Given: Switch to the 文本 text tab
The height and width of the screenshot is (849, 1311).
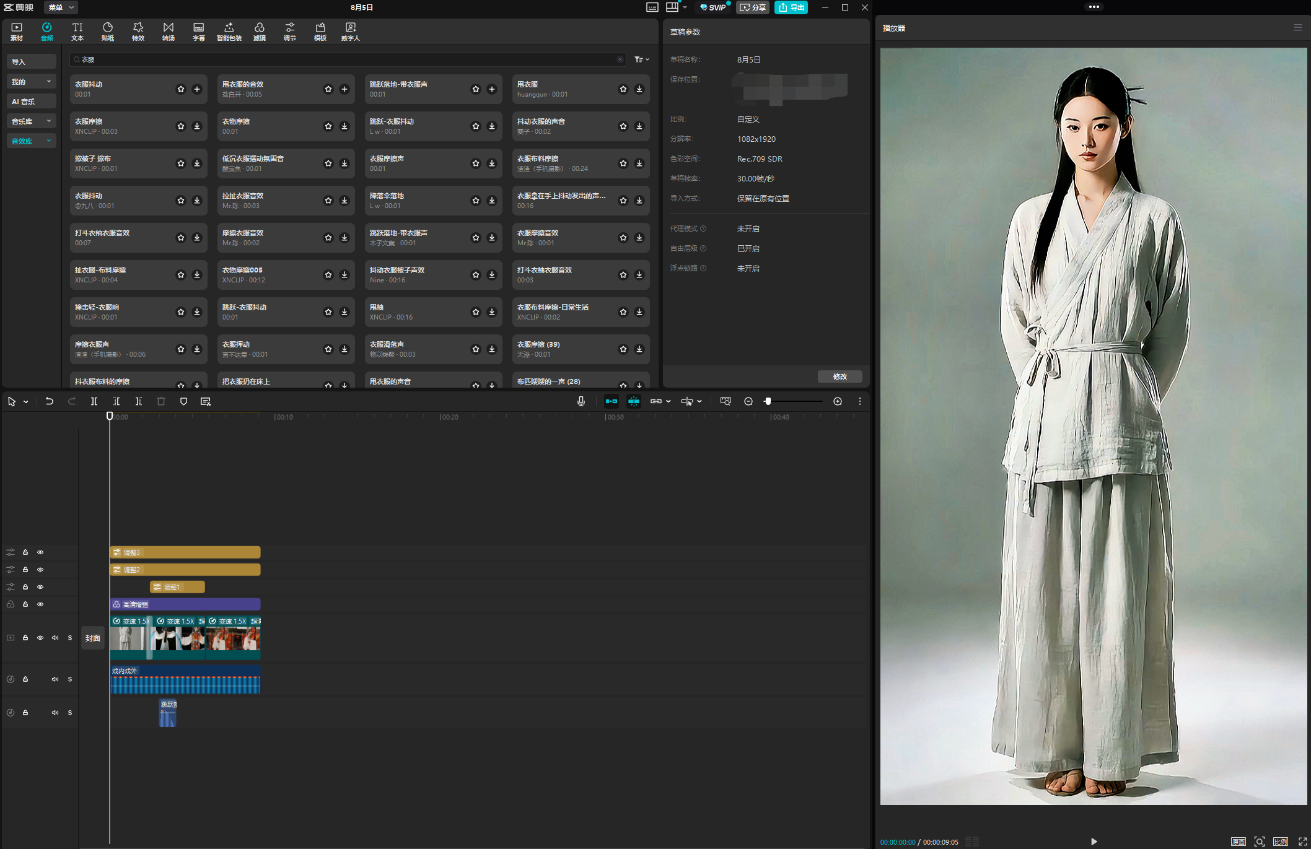Looking at the screenshot, I should pyautogui.click(x=77, y=32).
